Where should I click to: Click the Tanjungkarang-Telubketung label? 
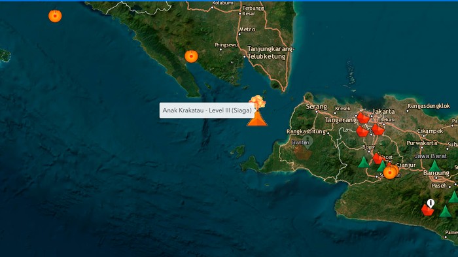[270, 52]
